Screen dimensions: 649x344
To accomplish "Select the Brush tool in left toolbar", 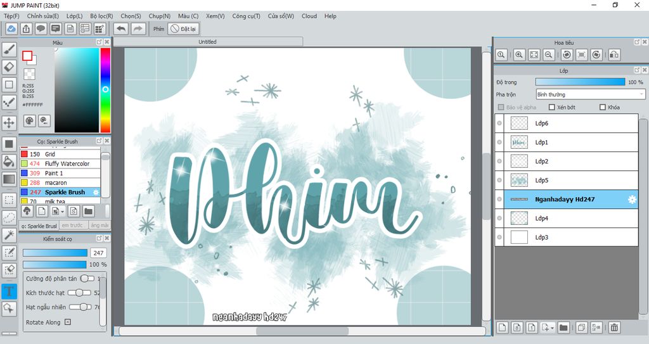I will coord(9,49).
